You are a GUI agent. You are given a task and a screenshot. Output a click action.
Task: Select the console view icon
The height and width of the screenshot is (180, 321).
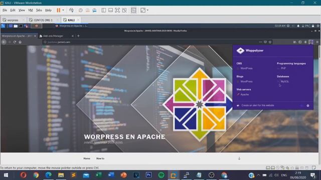tap(133, 10)
